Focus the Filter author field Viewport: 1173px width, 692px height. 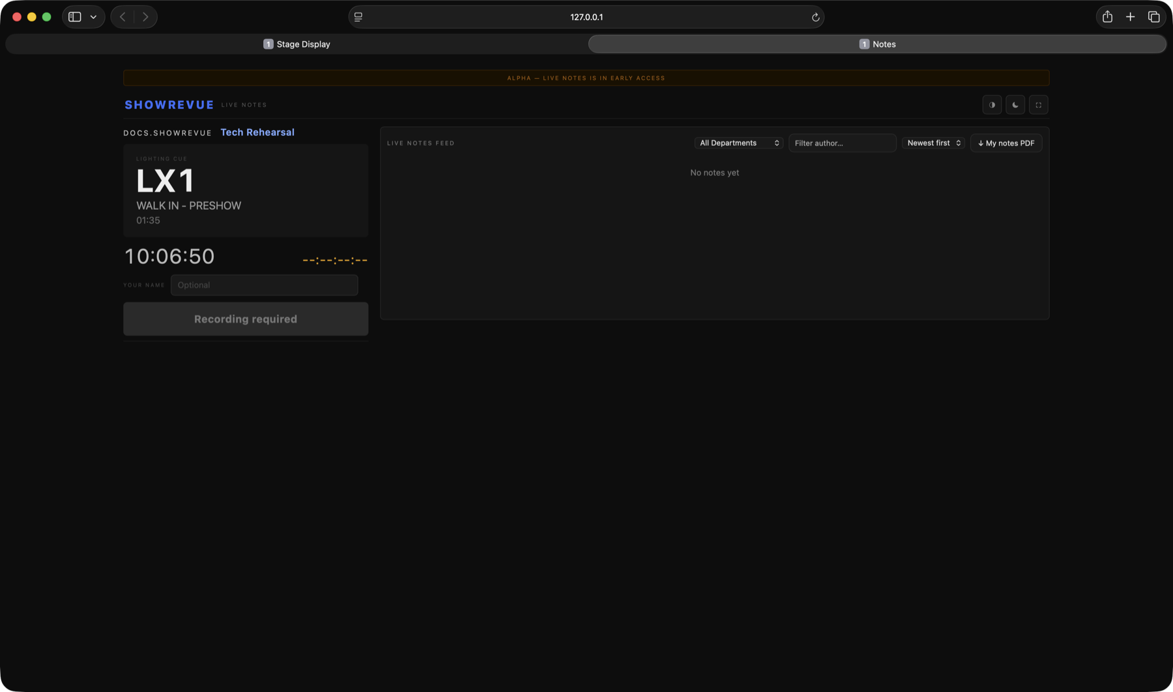click(842, 143)
